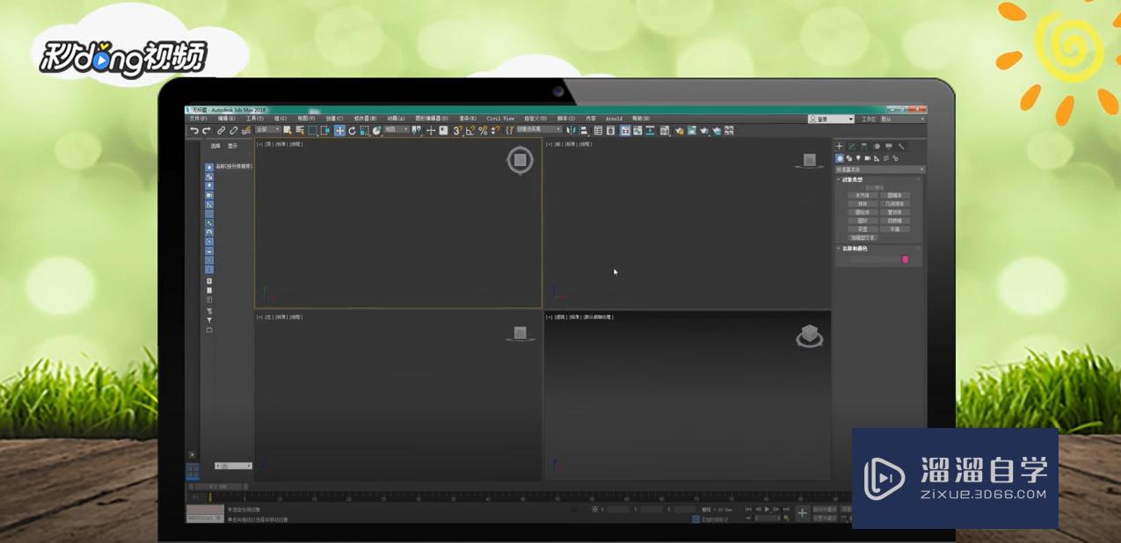Open the 工具(T) menu
The height and width of the screenshot is (543, 1121).
(x=254, y=118)
